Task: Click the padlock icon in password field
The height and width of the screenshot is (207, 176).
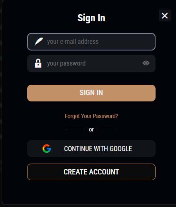Action: pyautogui.click(x=38, y=63)
